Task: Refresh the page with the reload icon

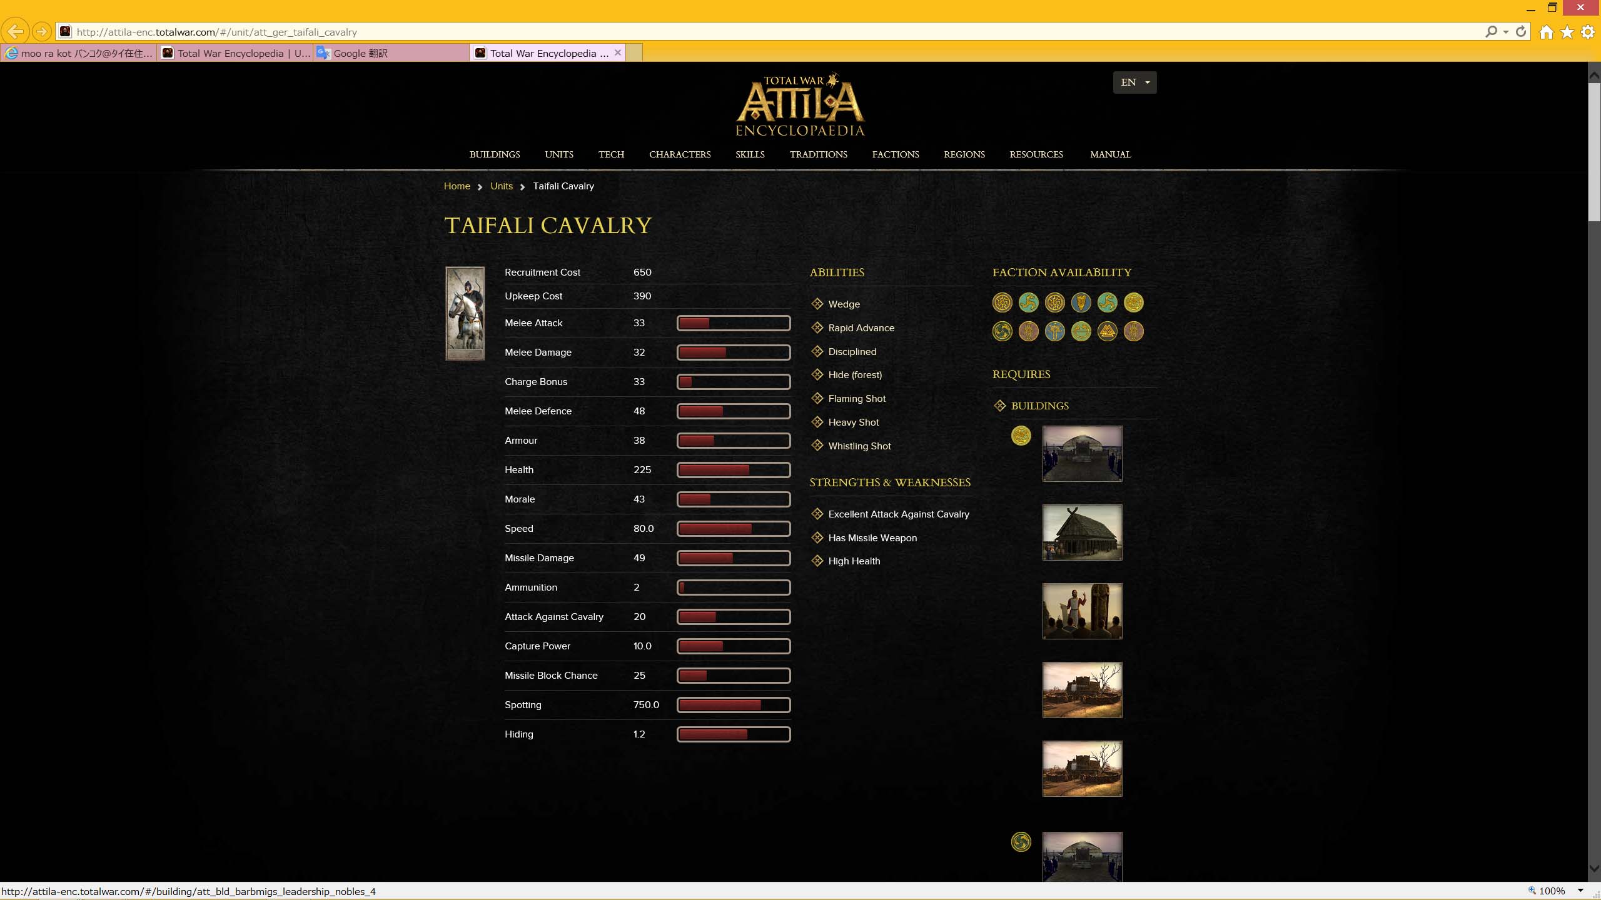Action: (x=1521, y=31)
